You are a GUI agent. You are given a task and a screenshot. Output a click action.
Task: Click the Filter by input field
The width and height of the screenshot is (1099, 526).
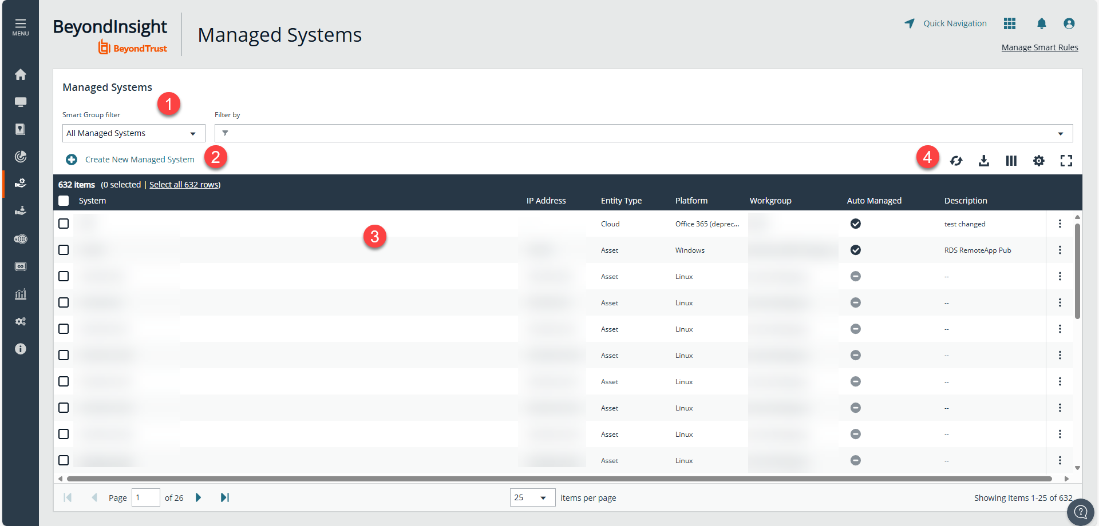(x=643, y=133)
